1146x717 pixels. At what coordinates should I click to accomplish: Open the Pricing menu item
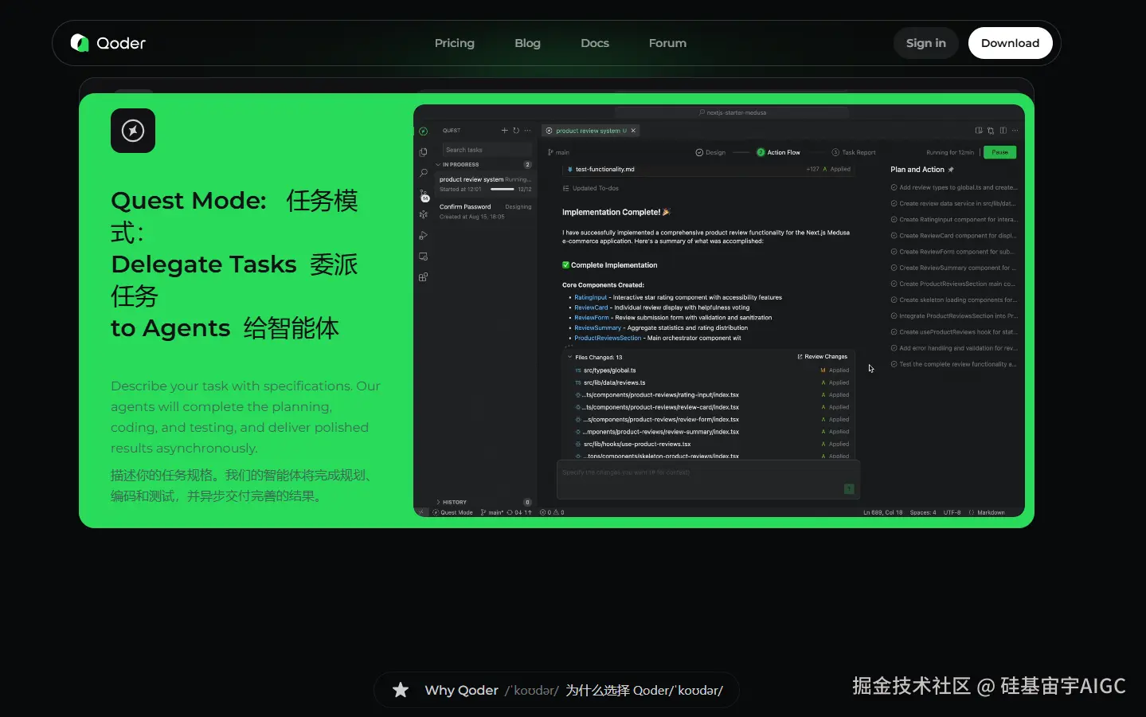coord(454,43)
